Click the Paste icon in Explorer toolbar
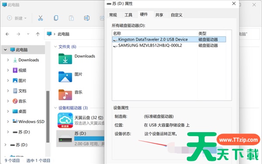 pyautogui.click(x=71, y=18)
